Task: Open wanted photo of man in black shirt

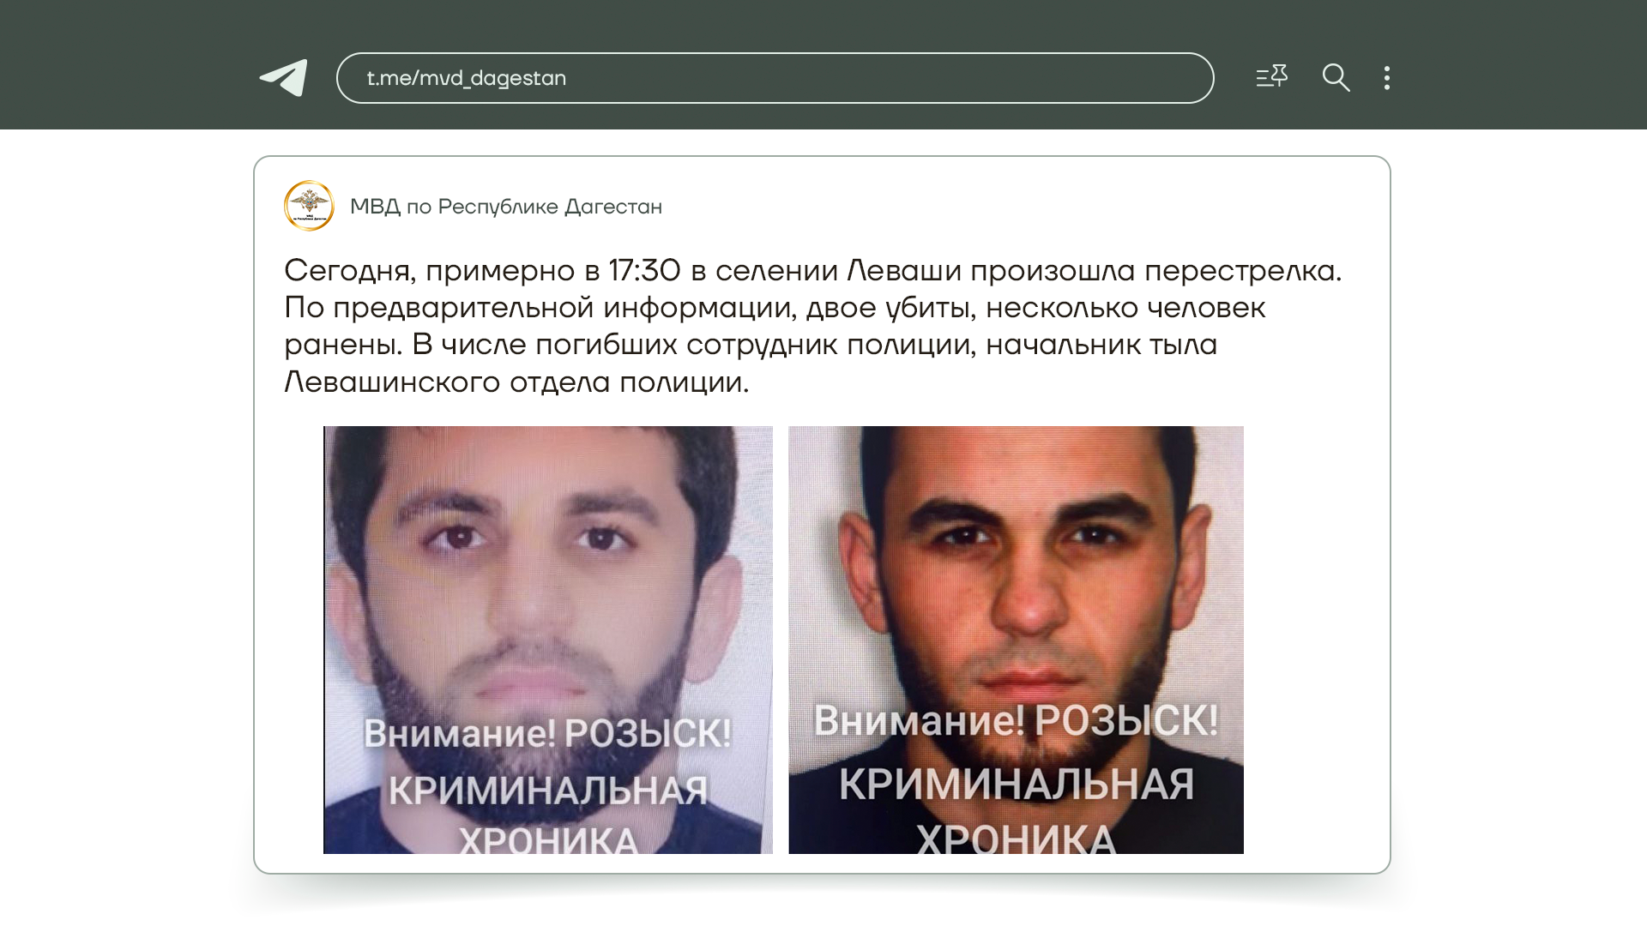Action: [x=1016, y=640]
